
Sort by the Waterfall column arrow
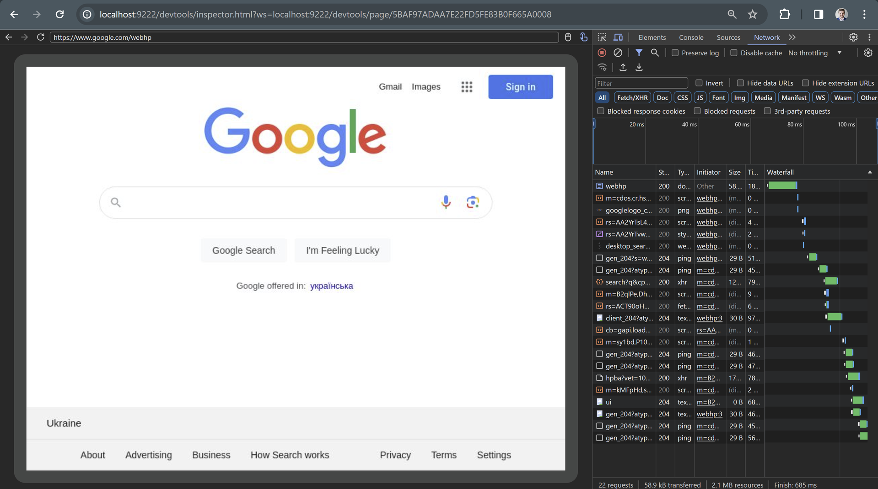pos(870,172)
